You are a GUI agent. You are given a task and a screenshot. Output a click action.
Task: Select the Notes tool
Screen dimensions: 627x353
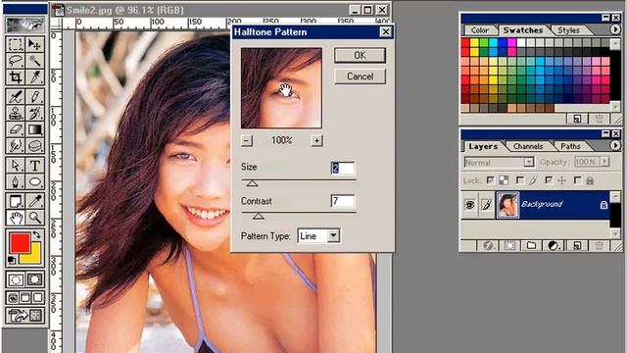(16, 200)
